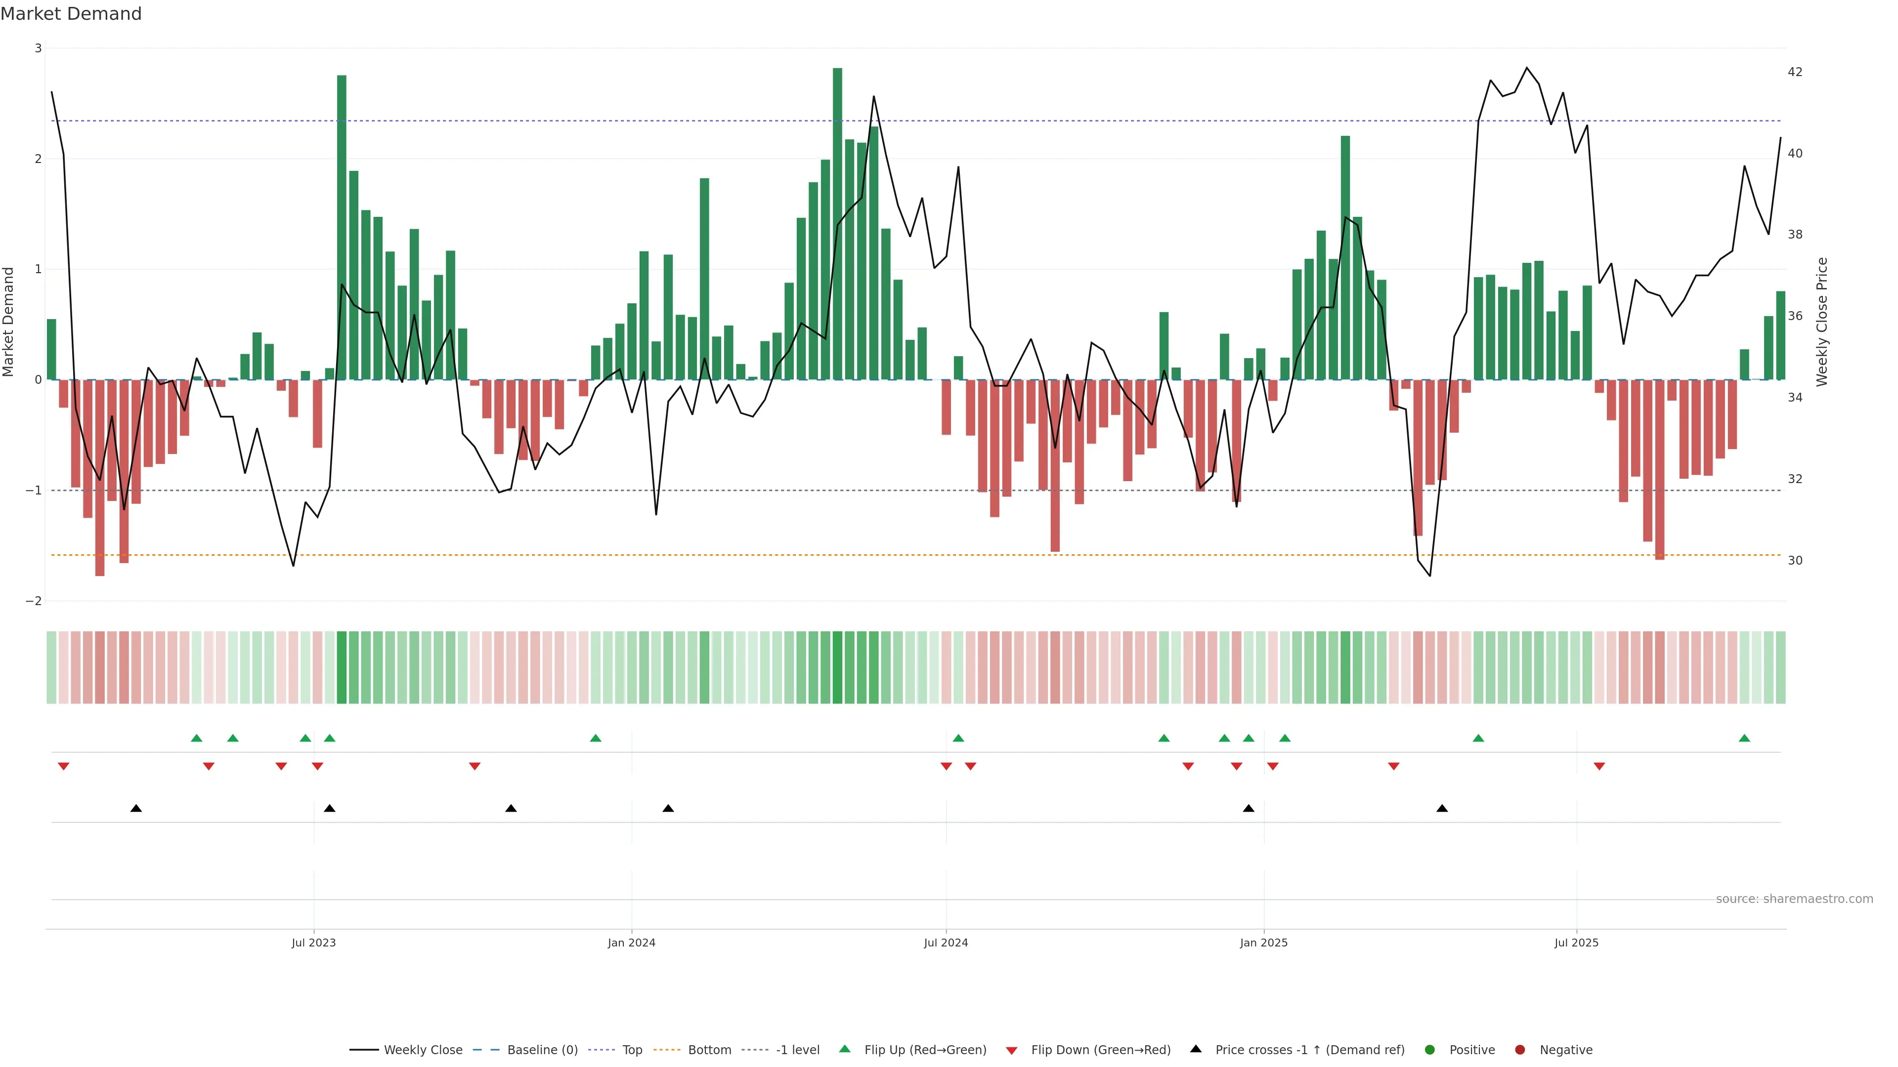Viewport: 1898px width, 1067px height.
Task: Click the Jul 2023 x-axis label
Action: coord(313,943)
